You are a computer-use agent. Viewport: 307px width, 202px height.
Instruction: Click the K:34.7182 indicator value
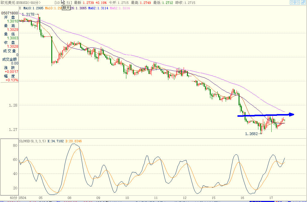pyautogui.click(x=56, y=141)
